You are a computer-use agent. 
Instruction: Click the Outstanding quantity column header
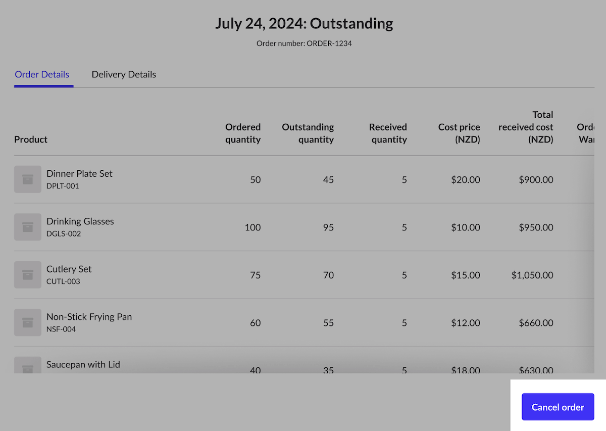(x=308, y=133)
